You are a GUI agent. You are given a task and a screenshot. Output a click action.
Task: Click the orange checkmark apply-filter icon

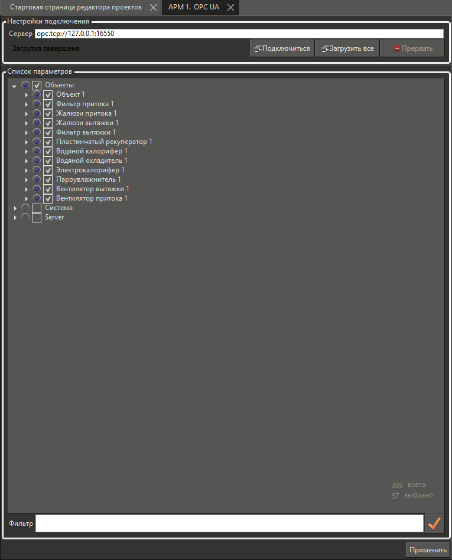434,523
